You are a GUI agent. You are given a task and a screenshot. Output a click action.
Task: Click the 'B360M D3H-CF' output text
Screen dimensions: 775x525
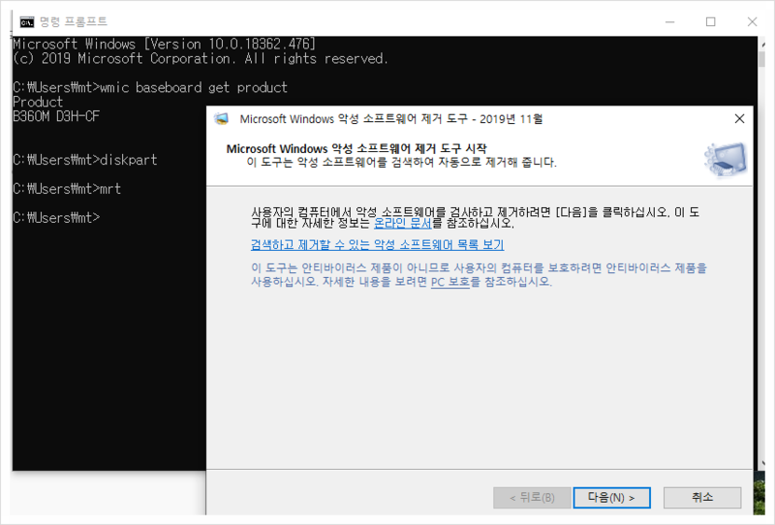(56, 116)
